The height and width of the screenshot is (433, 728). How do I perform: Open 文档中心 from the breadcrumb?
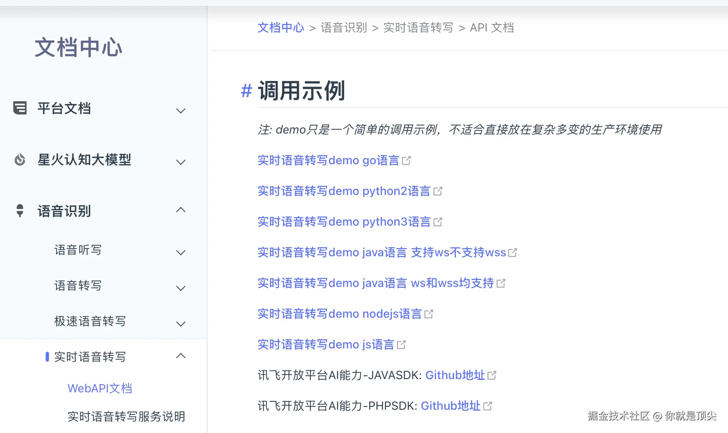[281, 27]
